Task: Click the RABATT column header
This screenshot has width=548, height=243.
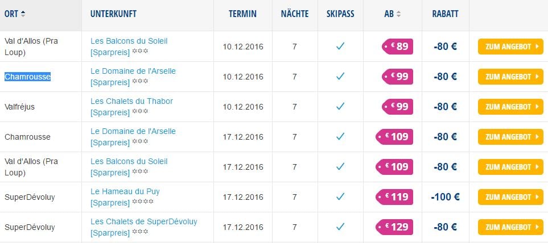Action: point(445,14)
